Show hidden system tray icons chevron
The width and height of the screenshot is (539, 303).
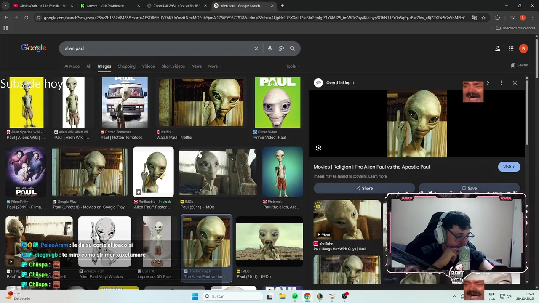tap(454, 296)
